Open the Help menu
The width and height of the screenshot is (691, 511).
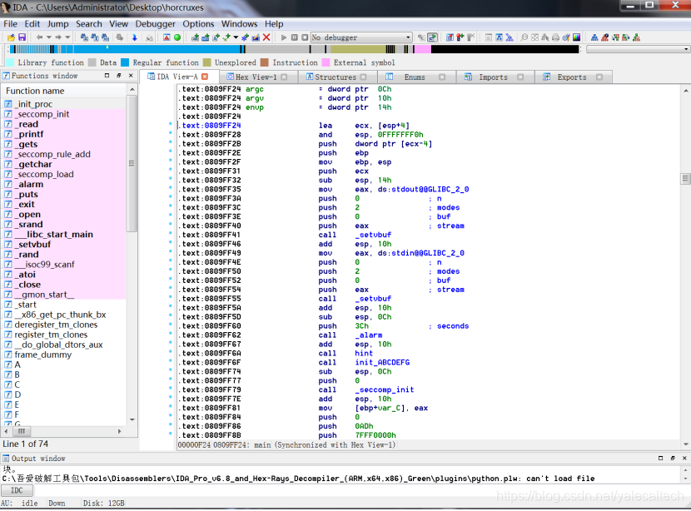(x=274, y=24)
